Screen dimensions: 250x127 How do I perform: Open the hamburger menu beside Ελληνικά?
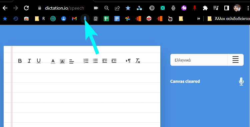(x=235, y=60)
